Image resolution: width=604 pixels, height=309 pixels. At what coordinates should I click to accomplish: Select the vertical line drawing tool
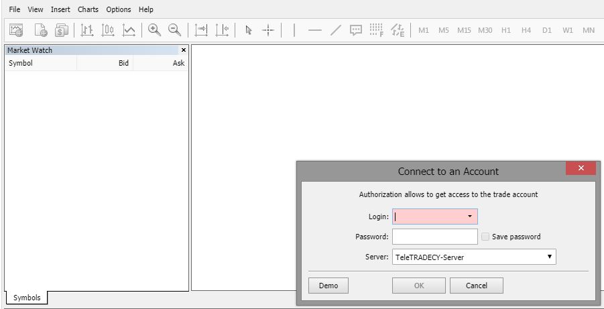[294, 30]
